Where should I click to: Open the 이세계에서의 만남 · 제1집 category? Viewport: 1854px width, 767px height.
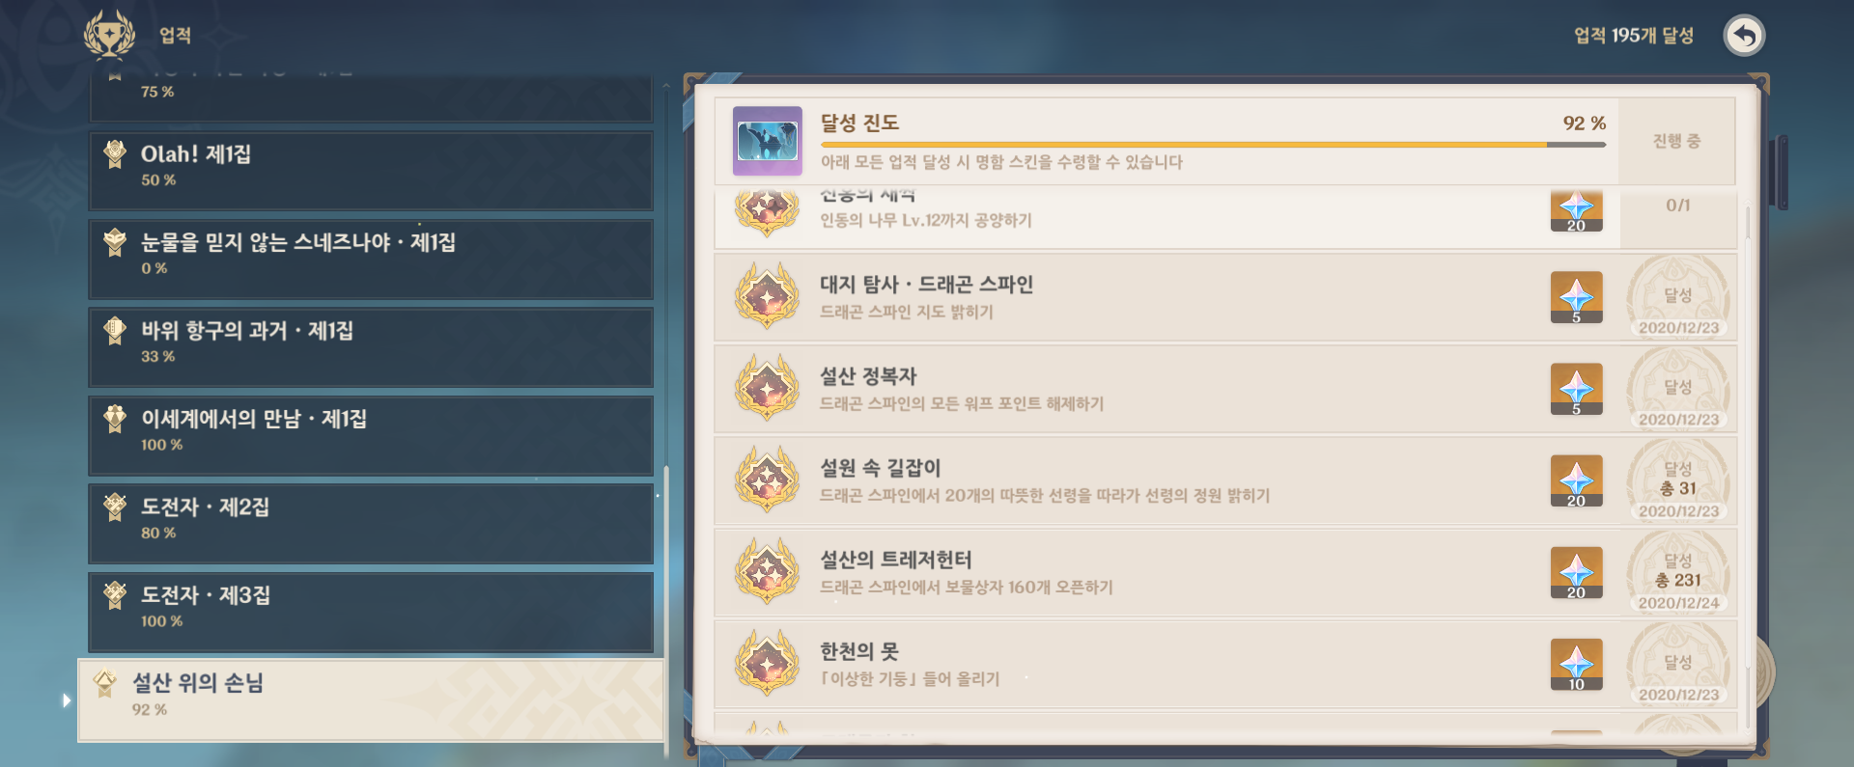(371, 435)
